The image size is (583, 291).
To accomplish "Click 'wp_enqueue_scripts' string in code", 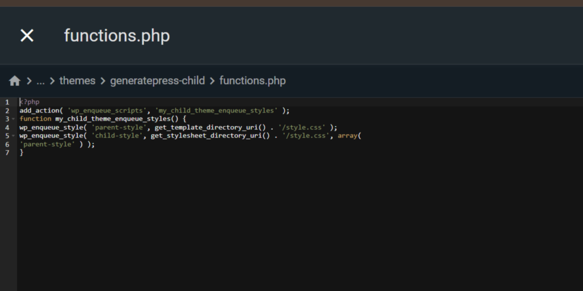I will click(107, 111).
